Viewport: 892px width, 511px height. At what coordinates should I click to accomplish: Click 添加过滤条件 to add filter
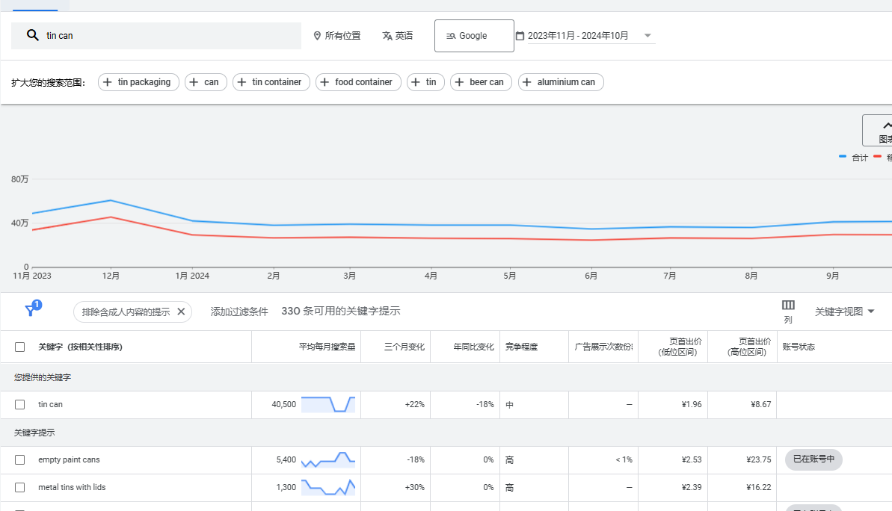(x=239, y=312)
